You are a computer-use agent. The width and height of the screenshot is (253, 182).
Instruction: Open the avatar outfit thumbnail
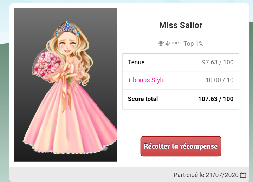pos(66,85)
